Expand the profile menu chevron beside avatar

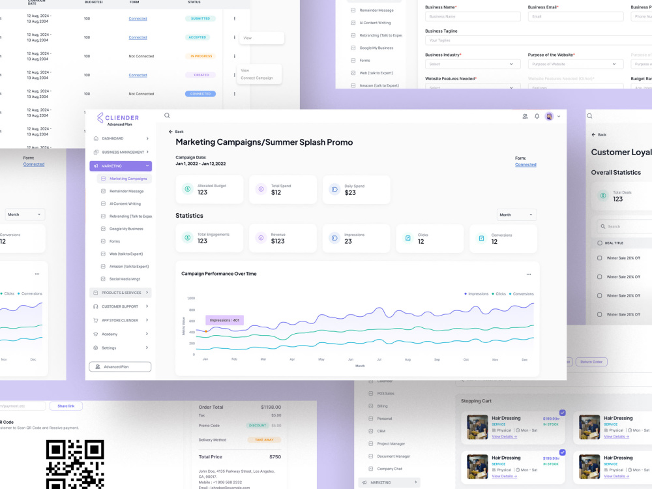point(559,117)
